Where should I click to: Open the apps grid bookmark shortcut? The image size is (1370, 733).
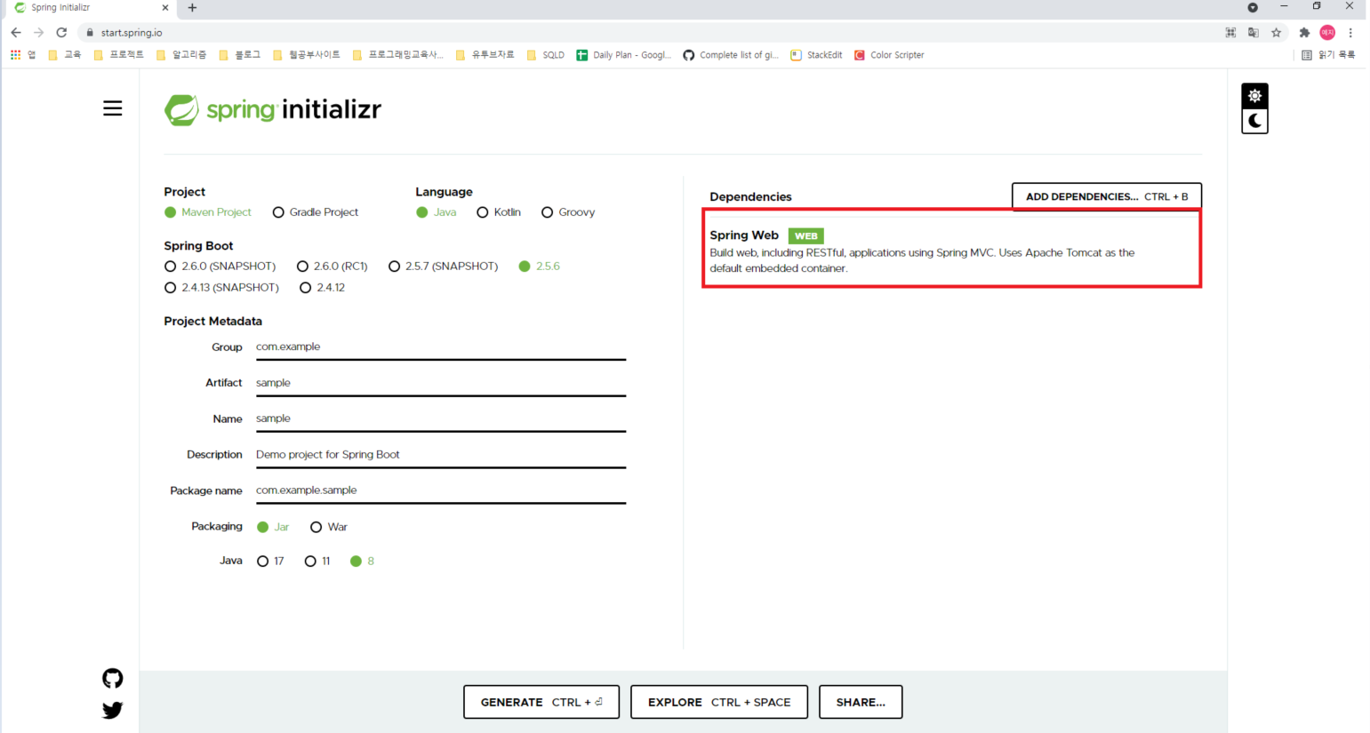[x=23, y=55]
